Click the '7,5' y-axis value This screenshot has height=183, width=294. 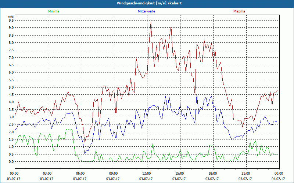pos(11,50)
